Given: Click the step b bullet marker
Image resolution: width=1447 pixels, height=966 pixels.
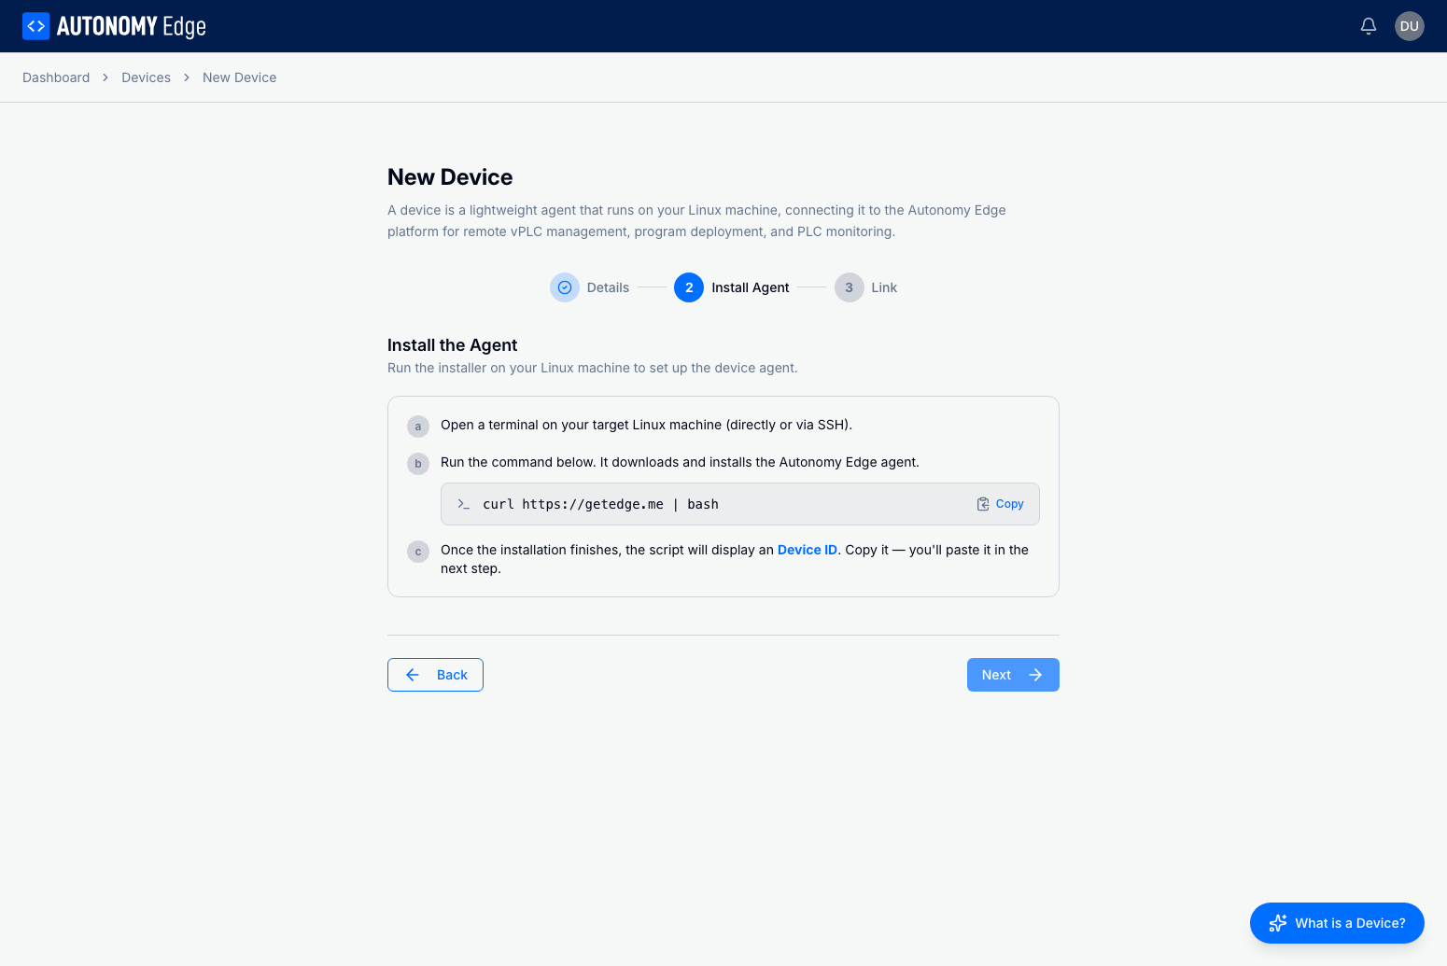Looking at the screenshot, I should 418,464.
